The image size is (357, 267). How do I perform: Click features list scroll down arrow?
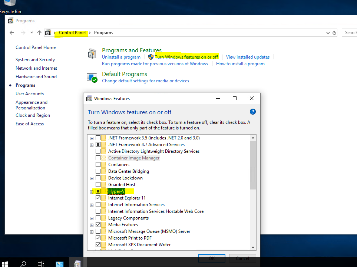tap(253, 247)
